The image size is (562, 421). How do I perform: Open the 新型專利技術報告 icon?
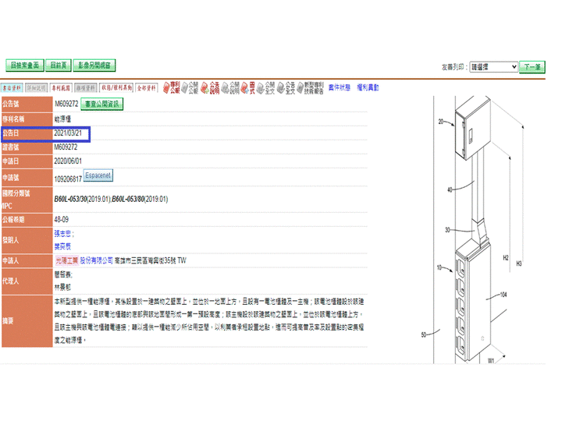[311, 87]
